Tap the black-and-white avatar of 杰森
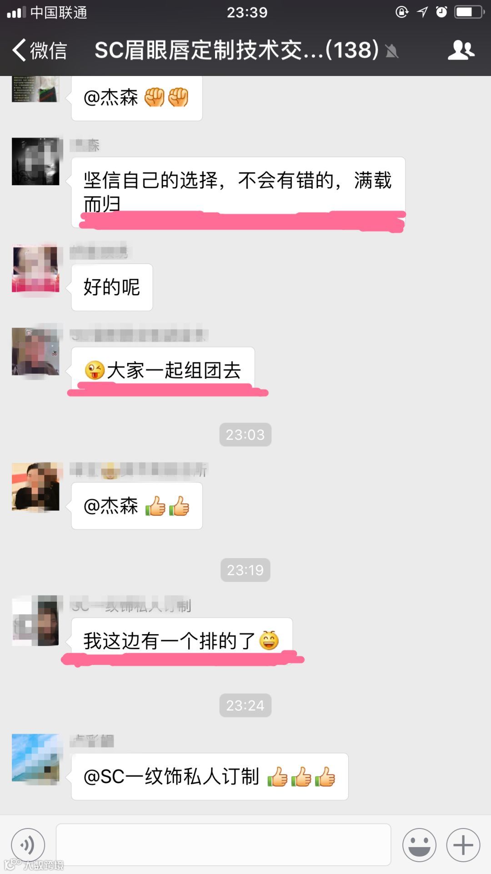 tap(35, 161)
